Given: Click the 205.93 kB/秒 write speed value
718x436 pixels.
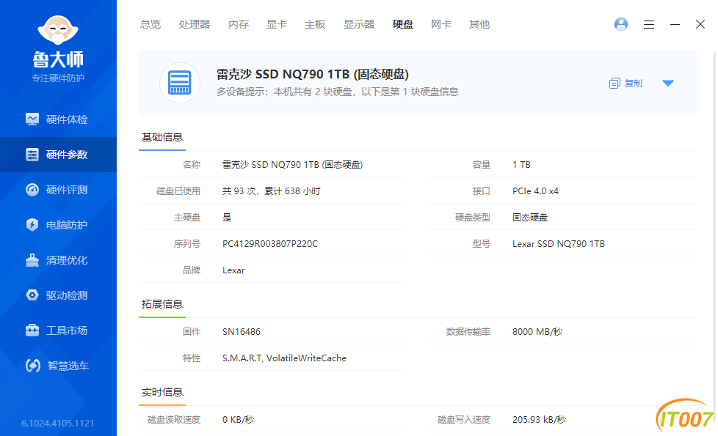Looking at the screenshot, I should [x=539, y=420].
